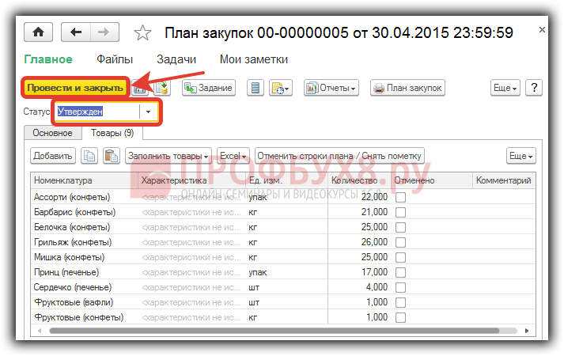Select the Барбарис (конфеты) row

(x=74, y=212)
